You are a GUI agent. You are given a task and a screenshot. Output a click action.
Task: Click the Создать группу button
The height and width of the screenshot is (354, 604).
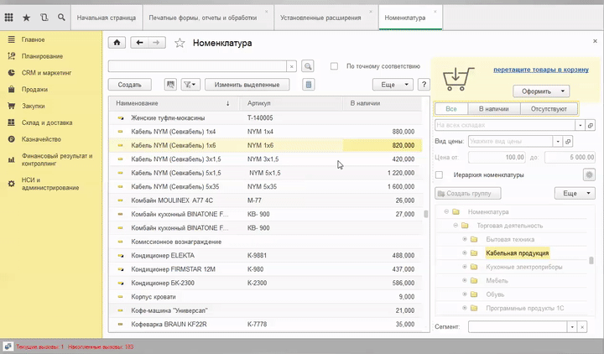coord(468,194)
